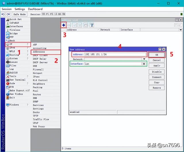Open Log in the sidebar
The width and height of the screenshot is (184, 152).
point(18,69)
